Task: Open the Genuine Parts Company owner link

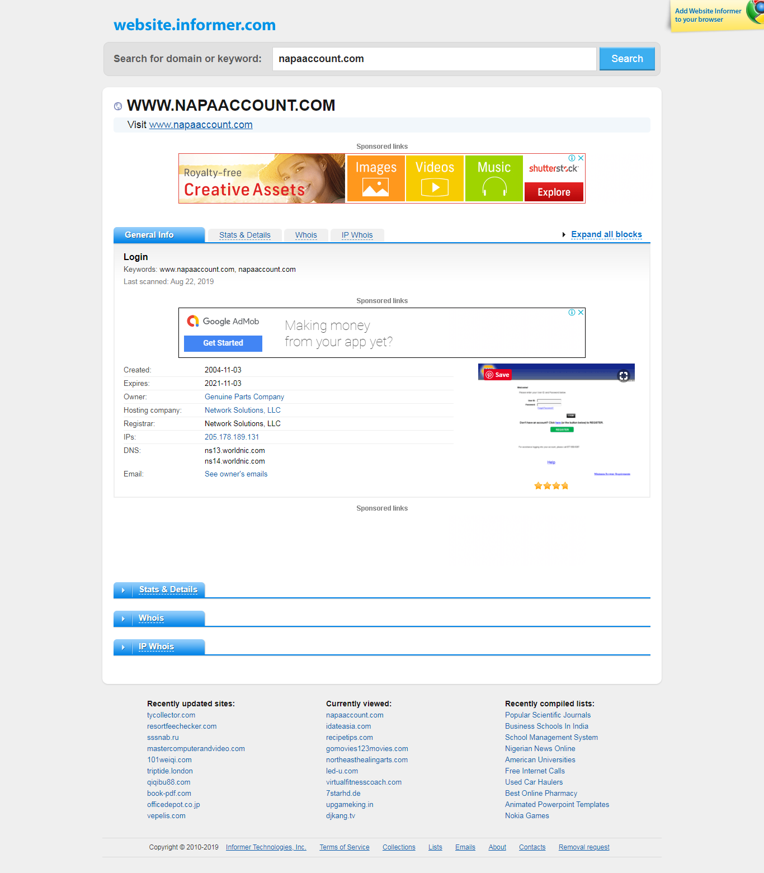Action: pyautogui.click(x=244, y=397)
